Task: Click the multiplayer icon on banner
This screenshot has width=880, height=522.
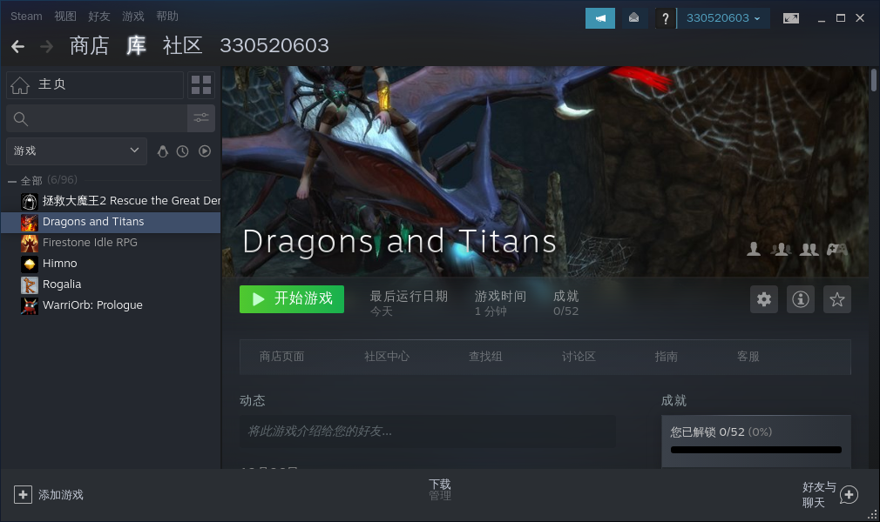Action: 782,249
